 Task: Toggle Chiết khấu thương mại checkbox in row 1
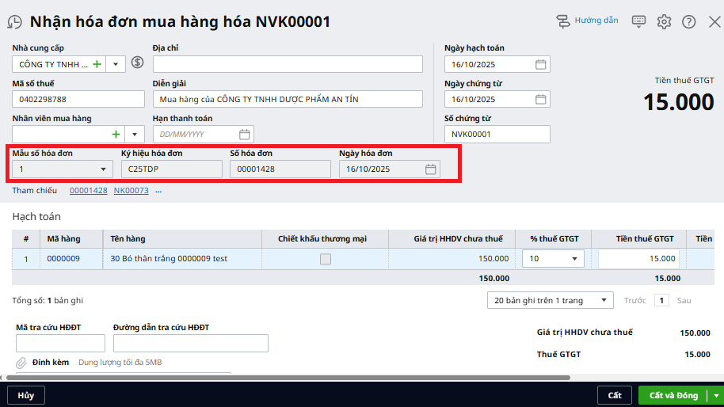point(325,259)
